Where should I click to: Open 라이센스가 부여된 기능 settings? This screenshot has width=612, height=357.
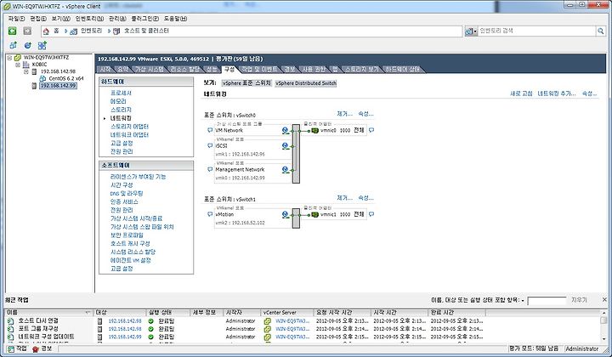click(138, 176)
